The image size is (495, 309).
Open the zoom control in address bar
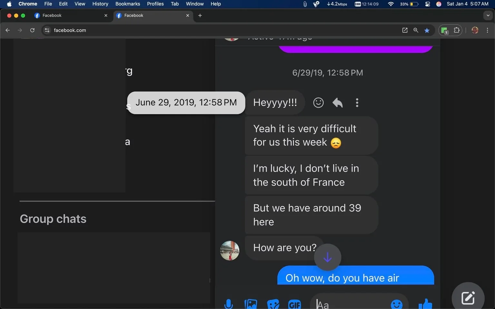[416, 30]
